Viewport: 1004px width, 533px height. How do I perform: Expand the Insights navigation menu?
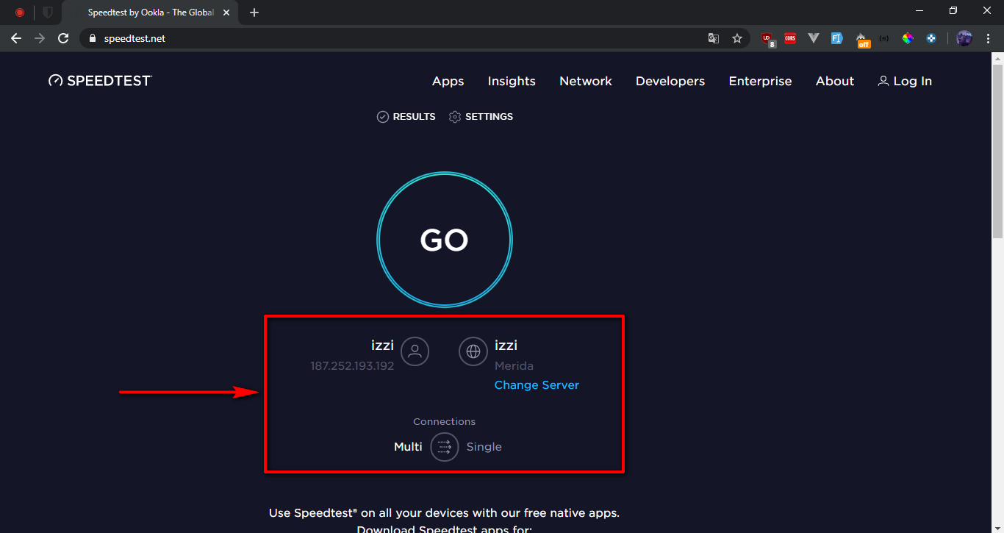point(512,82)
